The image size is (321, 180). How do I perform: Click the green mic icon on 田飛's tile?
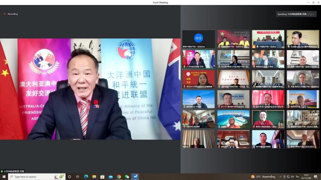[184, 67]
